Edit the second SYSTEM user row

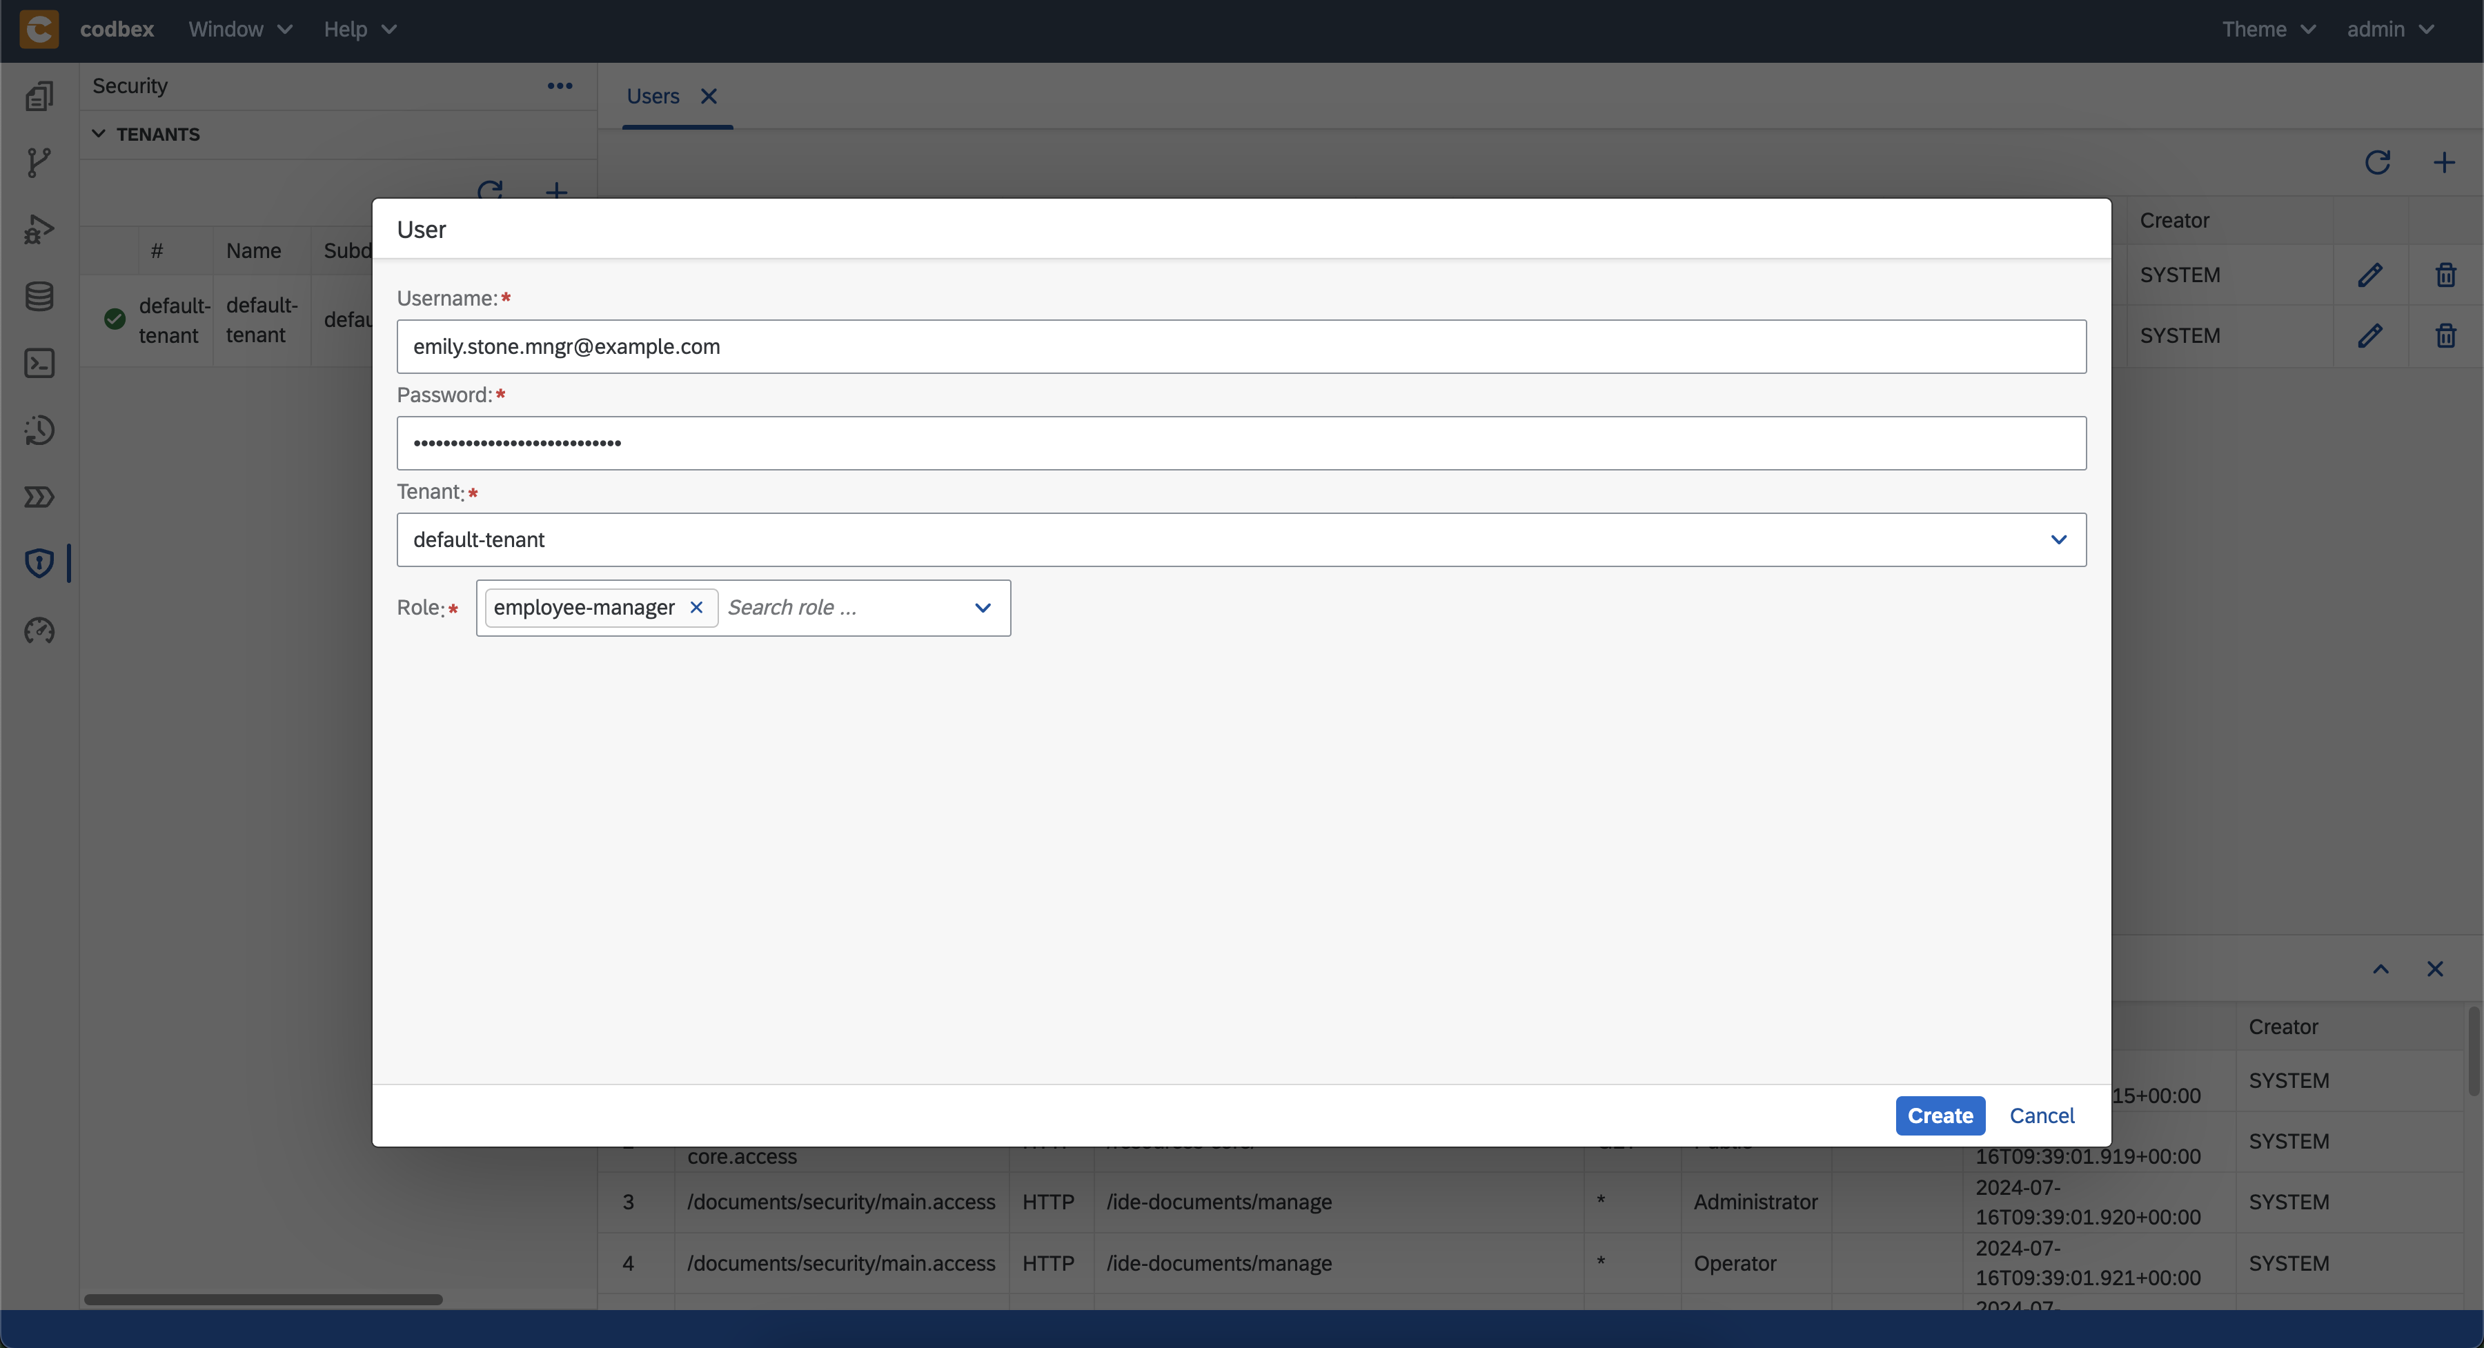2370,335
